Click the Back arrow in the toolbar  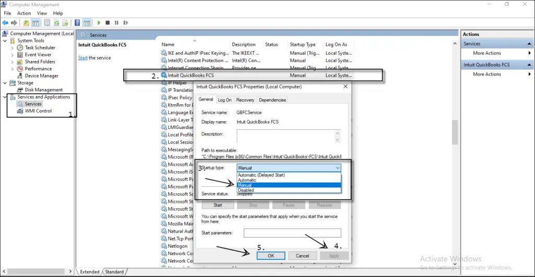pyautogui.click(x=5, y=23)
